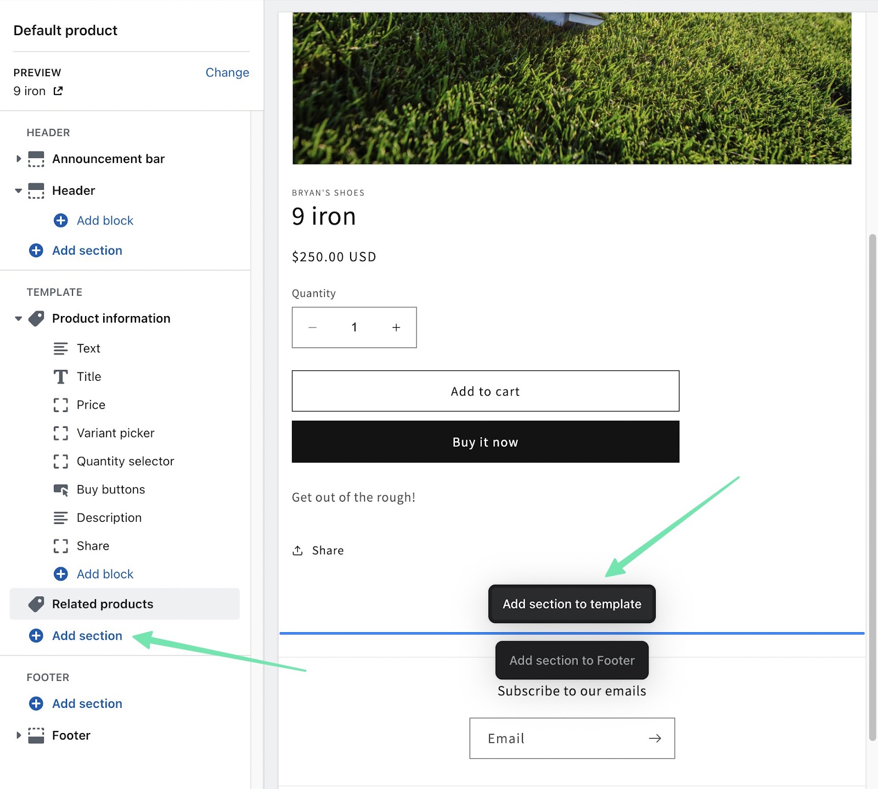Collapse the Header section
878x789 pixels.
[x=19, y=191]
